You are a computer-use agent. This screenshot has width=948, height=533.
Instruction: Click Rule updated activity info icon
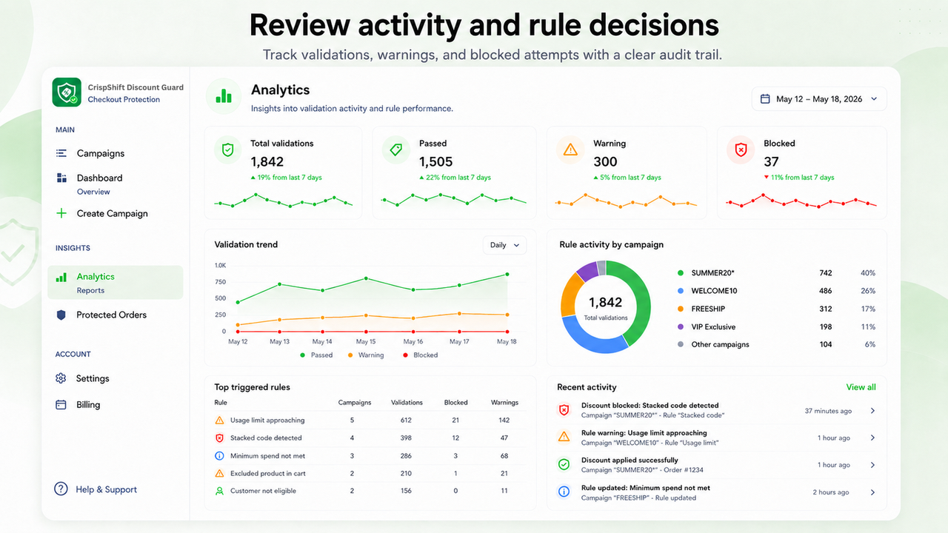click(564, 492)
